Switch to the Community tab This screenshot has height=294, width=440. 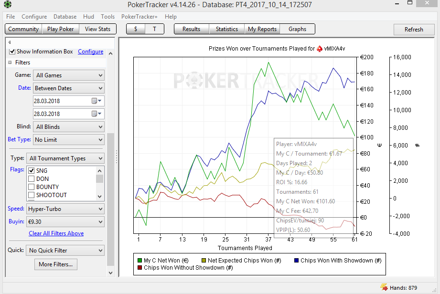tap(23, 29)
